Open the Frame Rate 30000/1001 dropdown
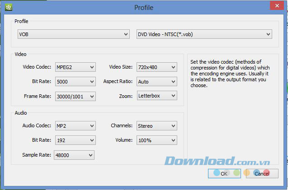Image resolution: width=288 pixels, height=190 pixels. pyautogui.click(x=76, y=97)
